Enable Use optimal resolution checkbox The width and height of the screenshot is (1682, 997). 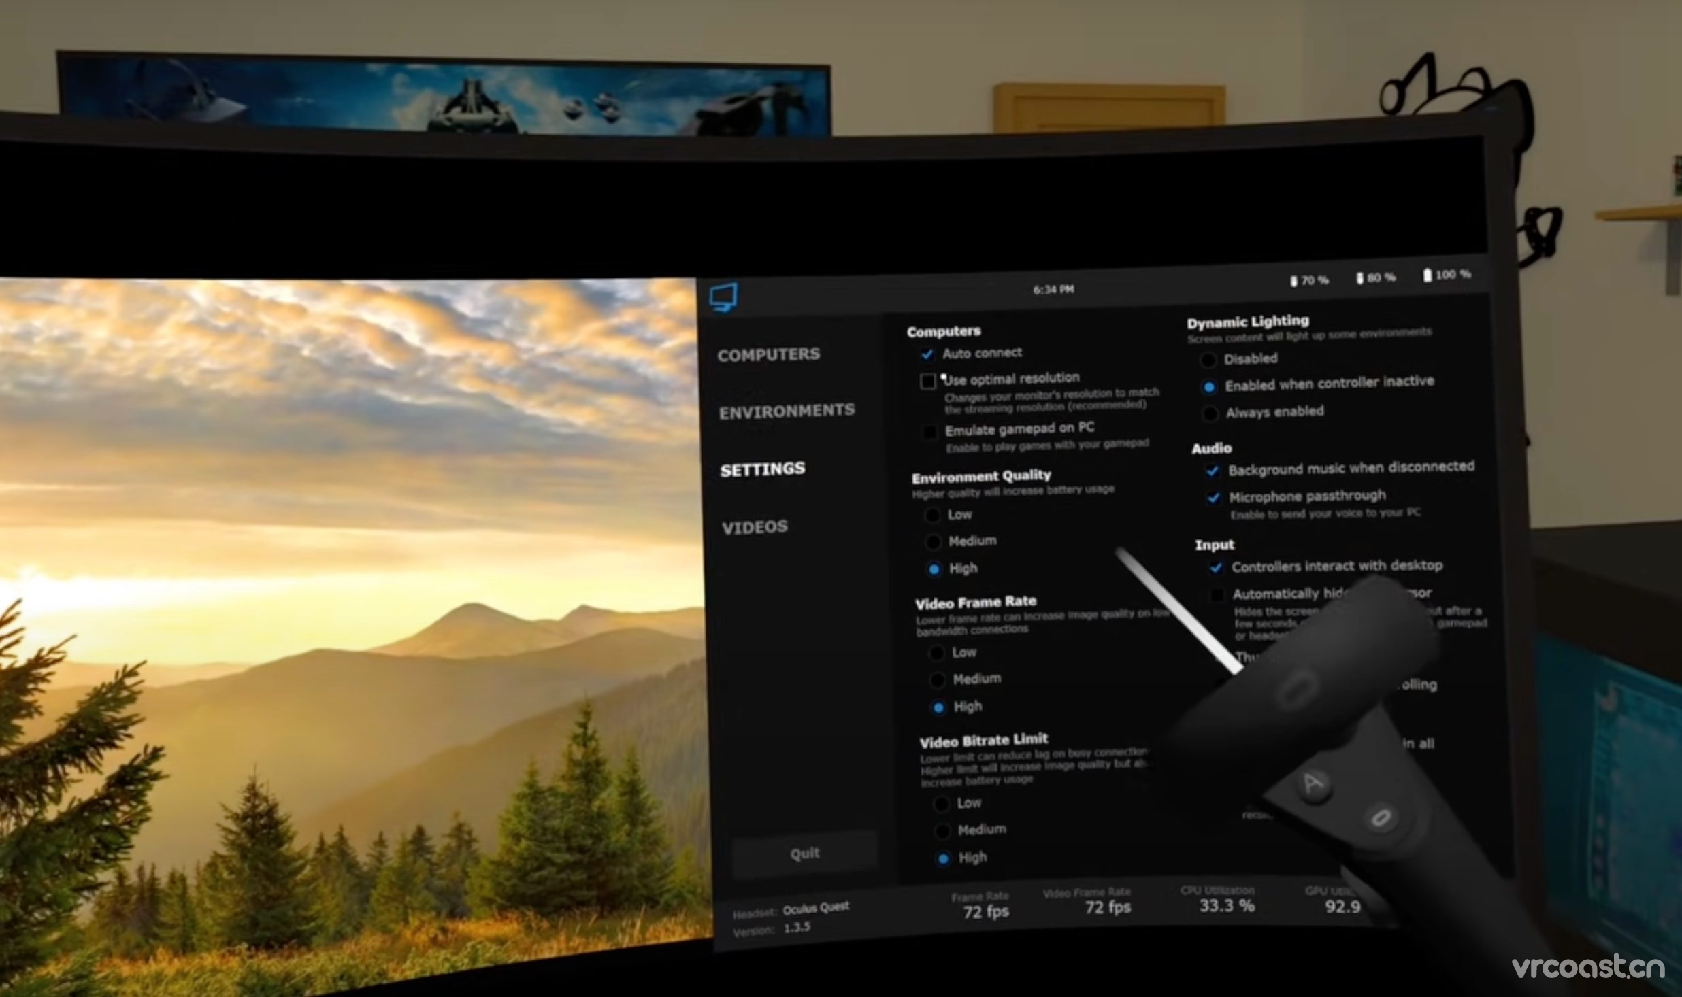927,381
